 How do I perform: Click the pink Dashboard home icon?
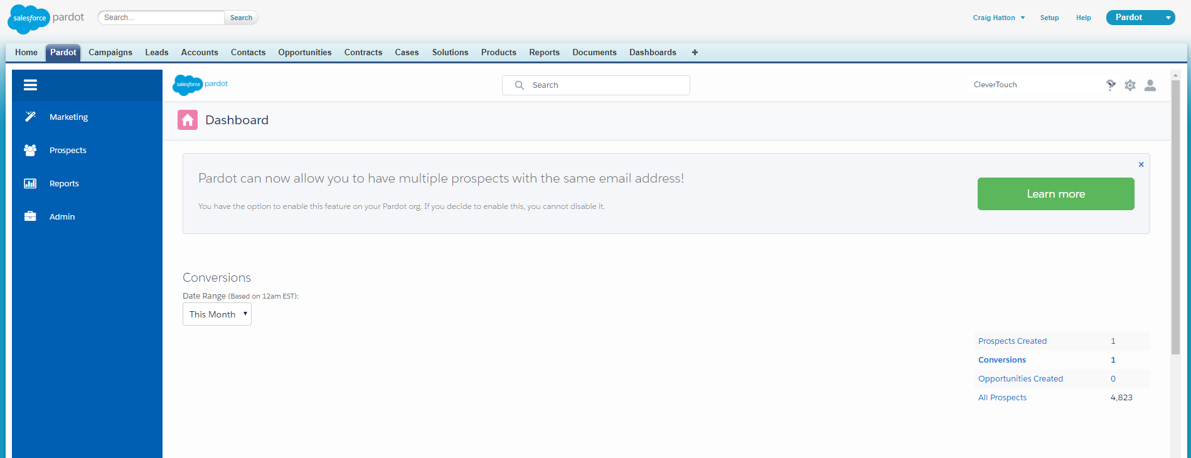[188, 120]
